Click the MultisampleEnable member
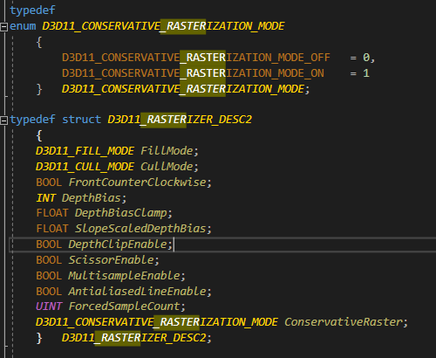Viewport: 436px width, 358px height. [x=125, y=276]
